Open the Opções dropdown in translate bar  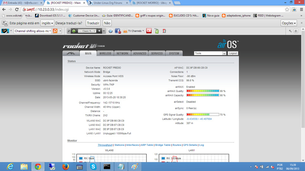click(289, 23)
